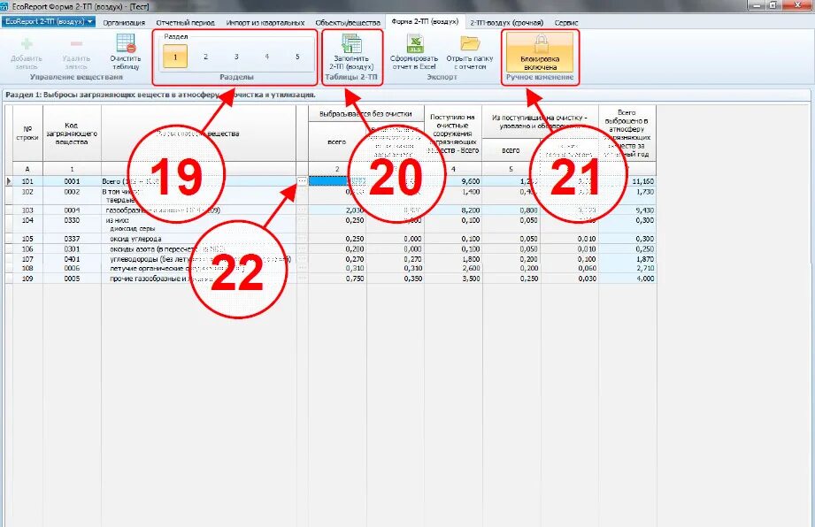Open the 2-ТП-воздух (срочная) tab
The width and height of the screenshot is (815, 527).
(x=506, y=22)
